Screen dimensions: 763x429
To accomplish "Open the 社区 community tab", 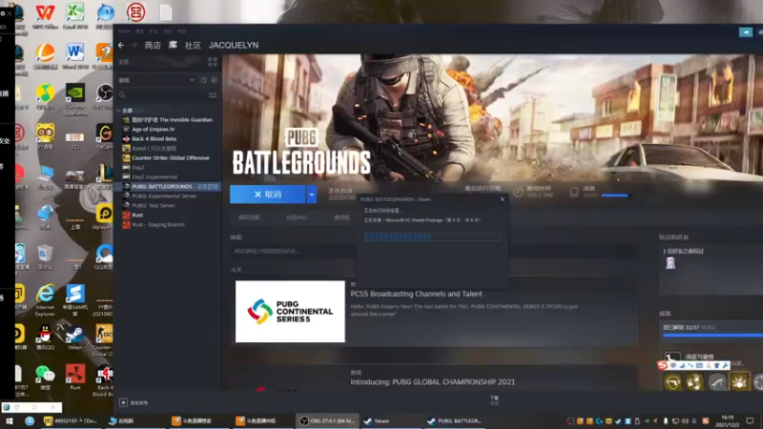I will tap(193, 45).
